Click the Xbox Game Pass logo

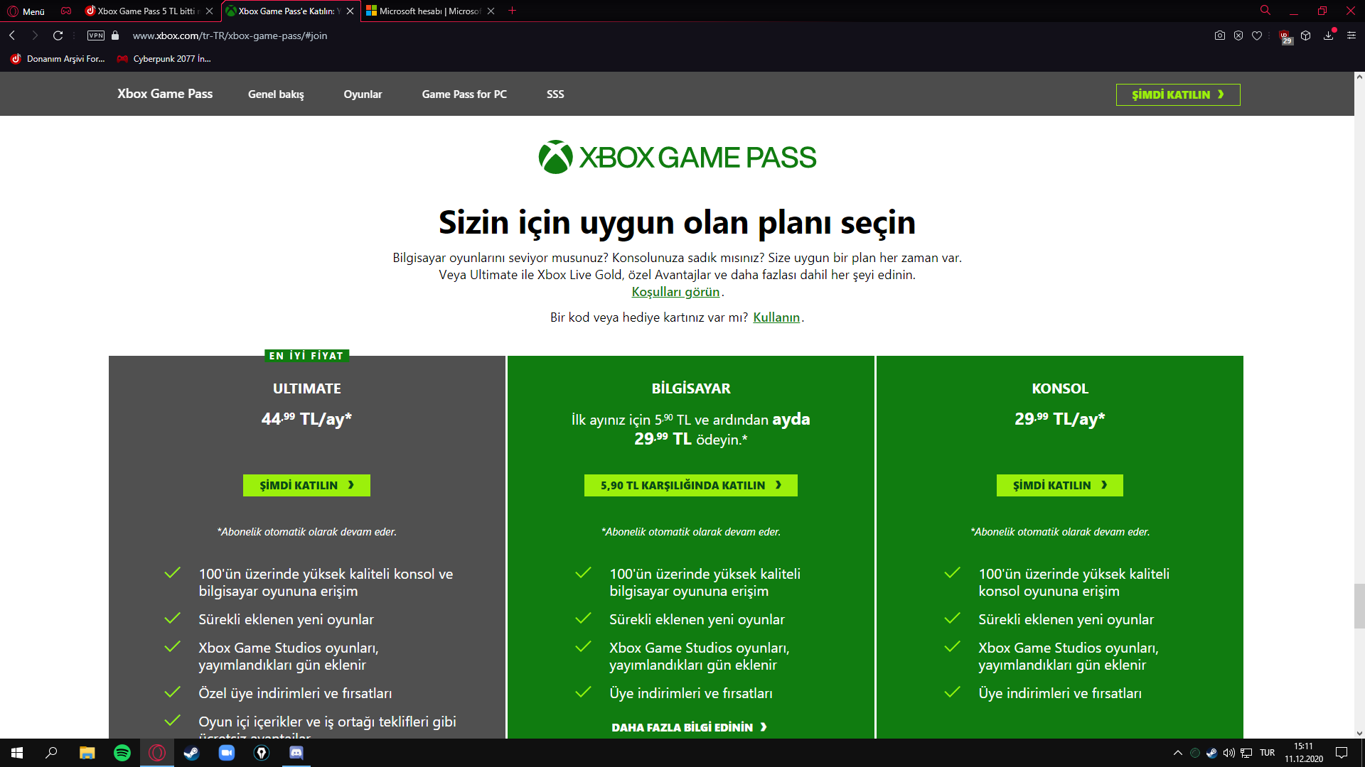pos(678,157)
